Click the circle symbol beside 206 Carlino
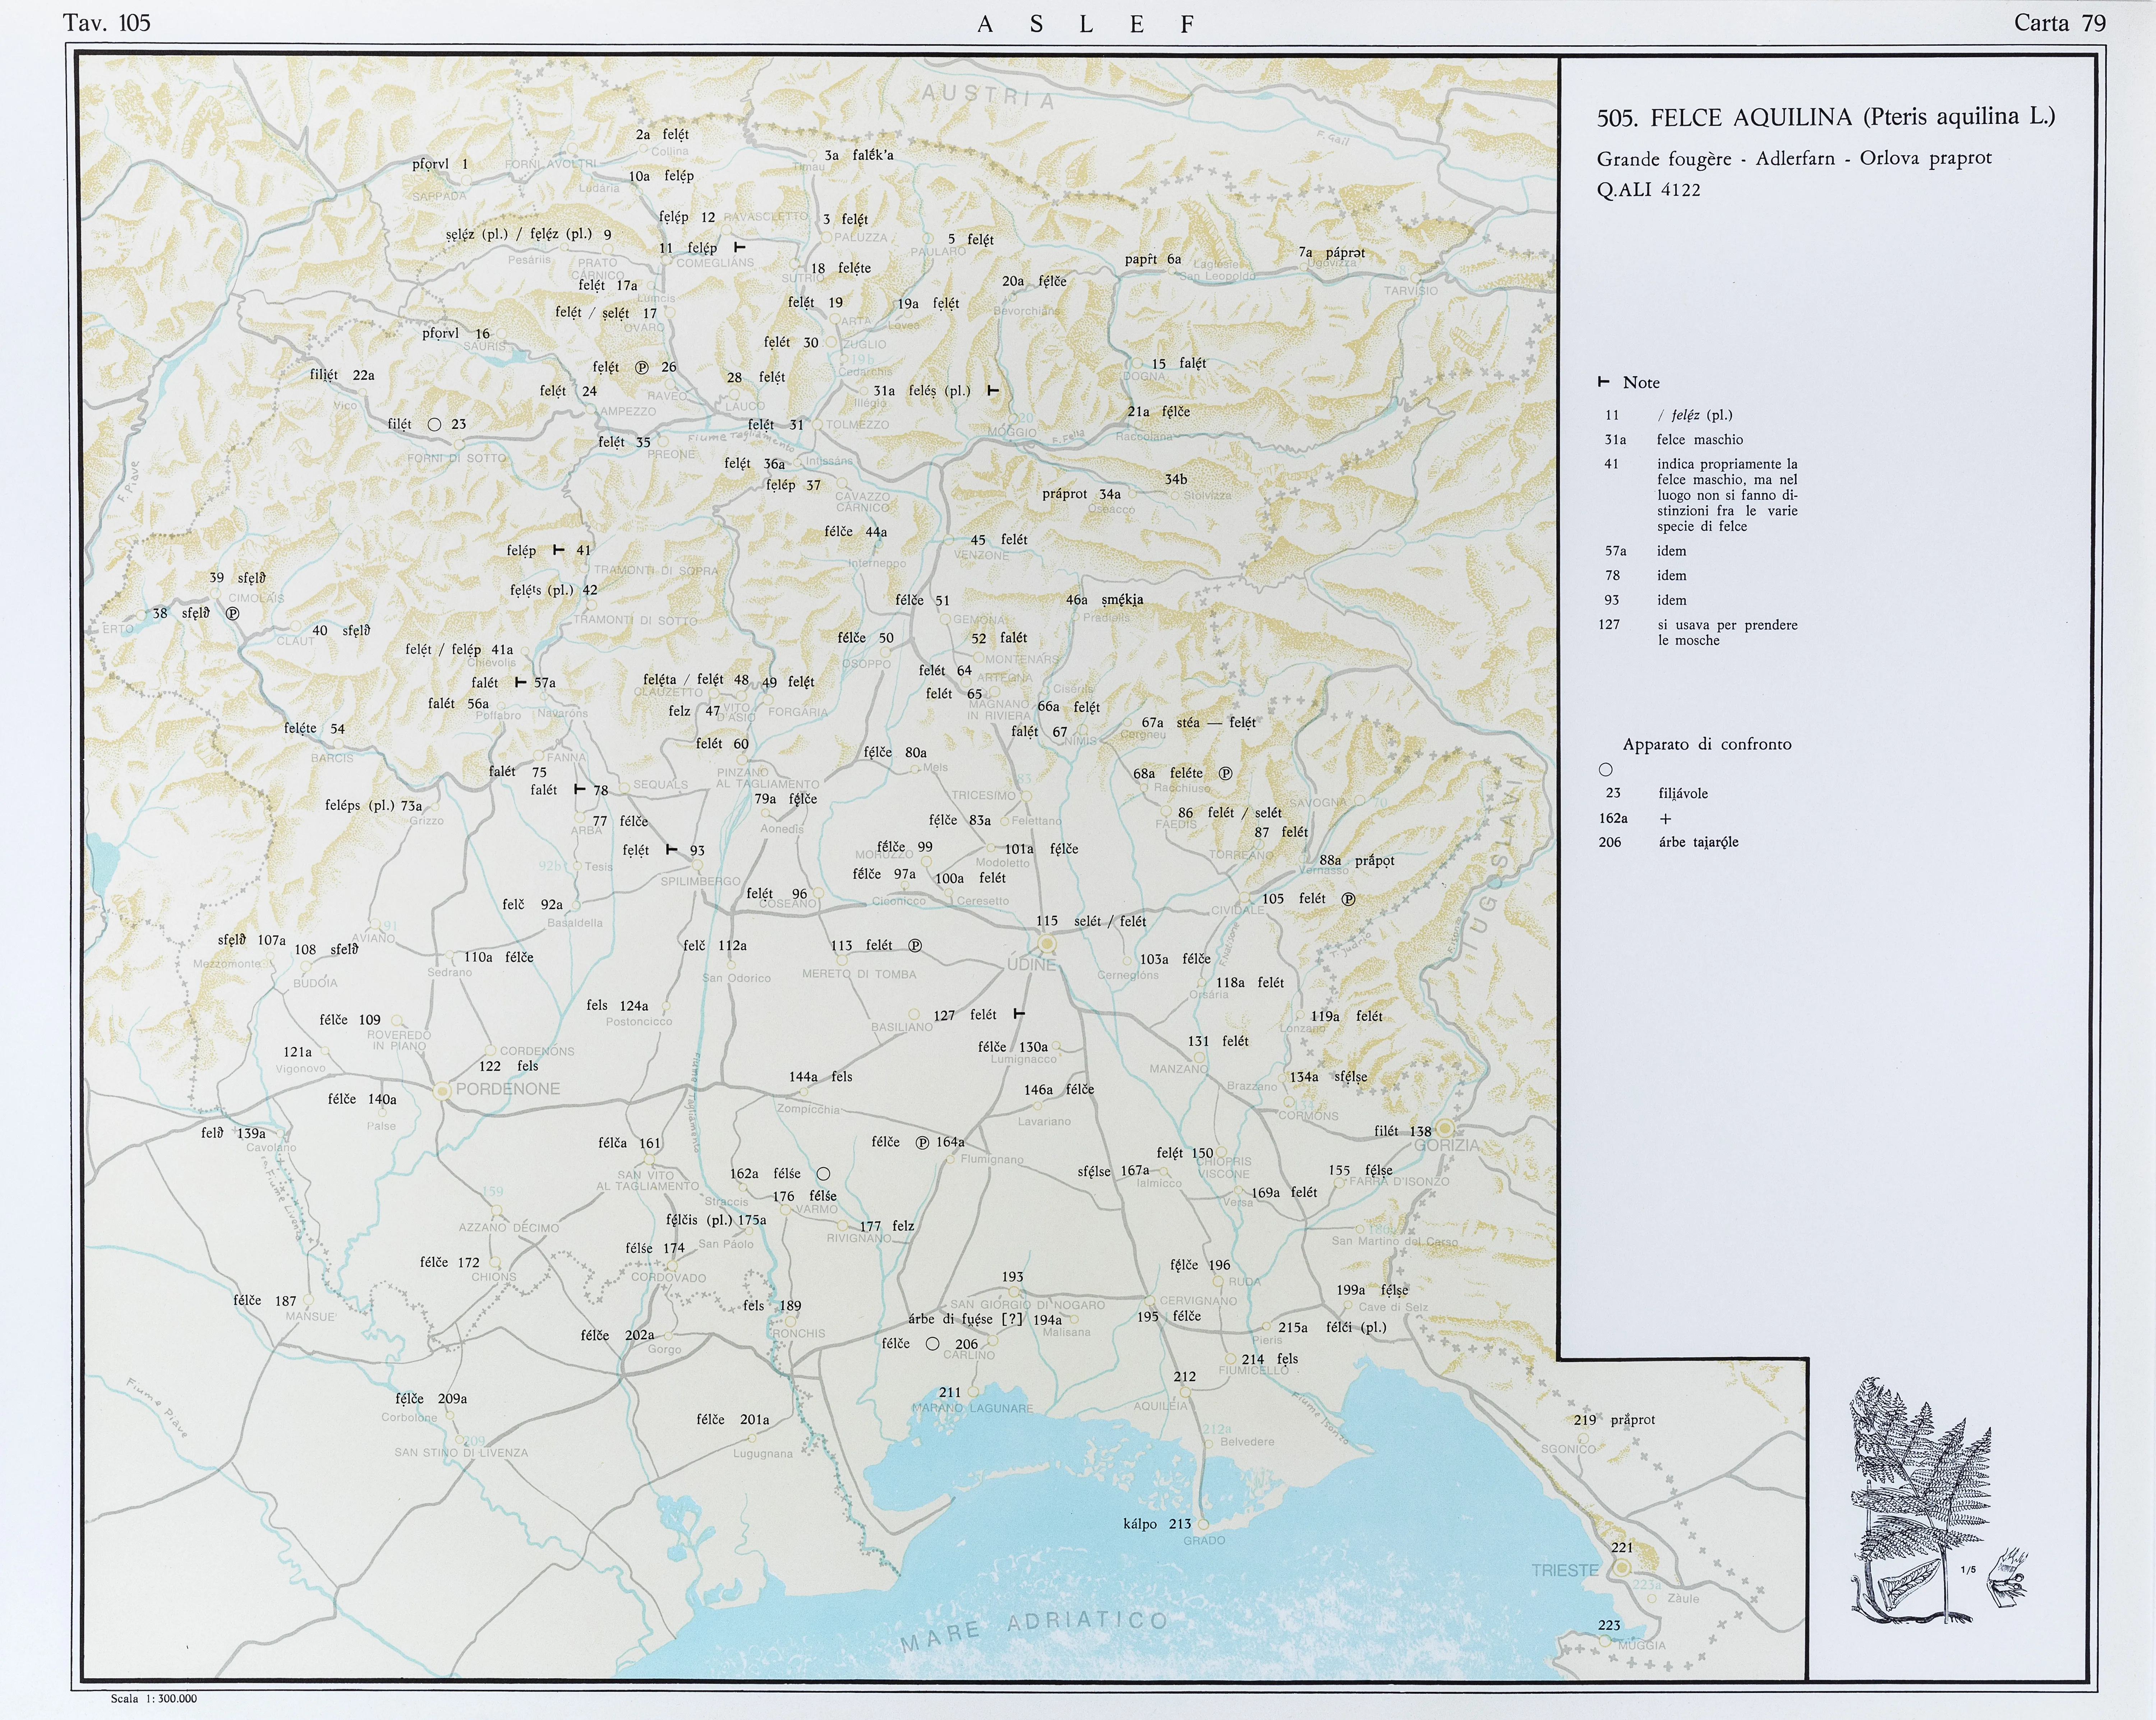The width and height of the screenshot is (2156, 1720). (932, 1344)
